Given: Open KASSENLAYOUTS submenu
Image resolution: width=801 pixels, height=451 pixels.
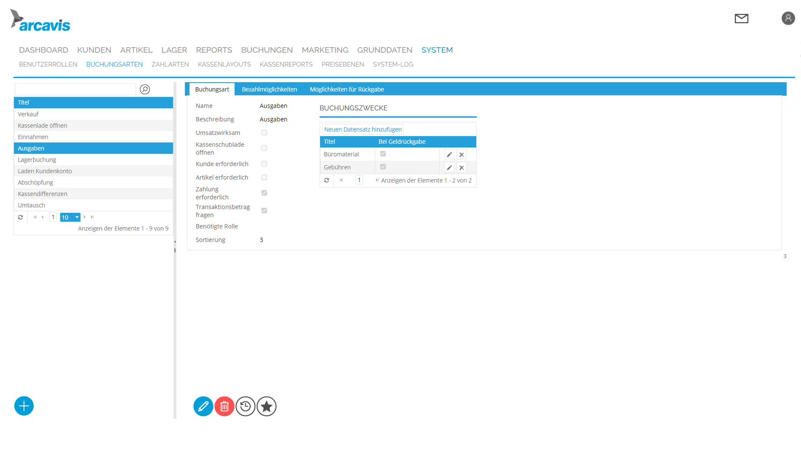Looking at the screenshot, I should 224,64.
